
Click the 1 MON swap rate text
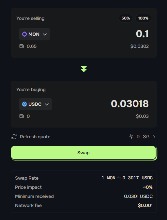pos(108,178)
